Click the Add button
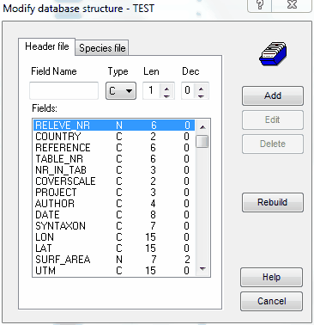This screenshot has width=314, height=325. [273, 95]
